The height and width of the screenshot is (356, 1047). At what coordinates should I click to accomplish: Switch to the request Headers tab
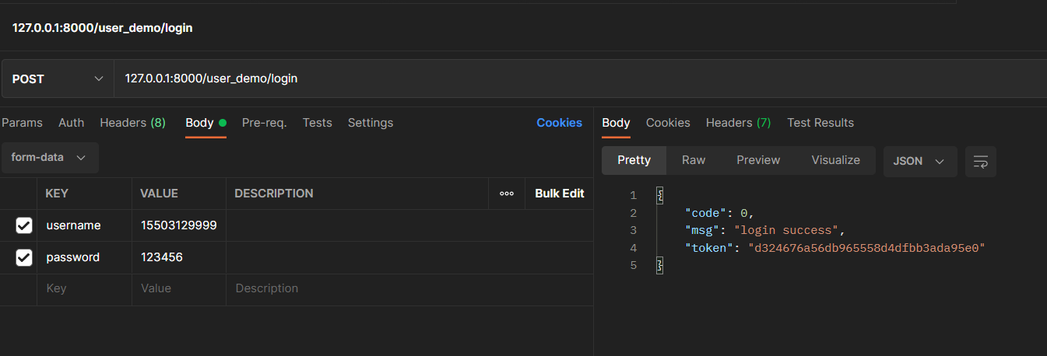(x=132, y=123)
